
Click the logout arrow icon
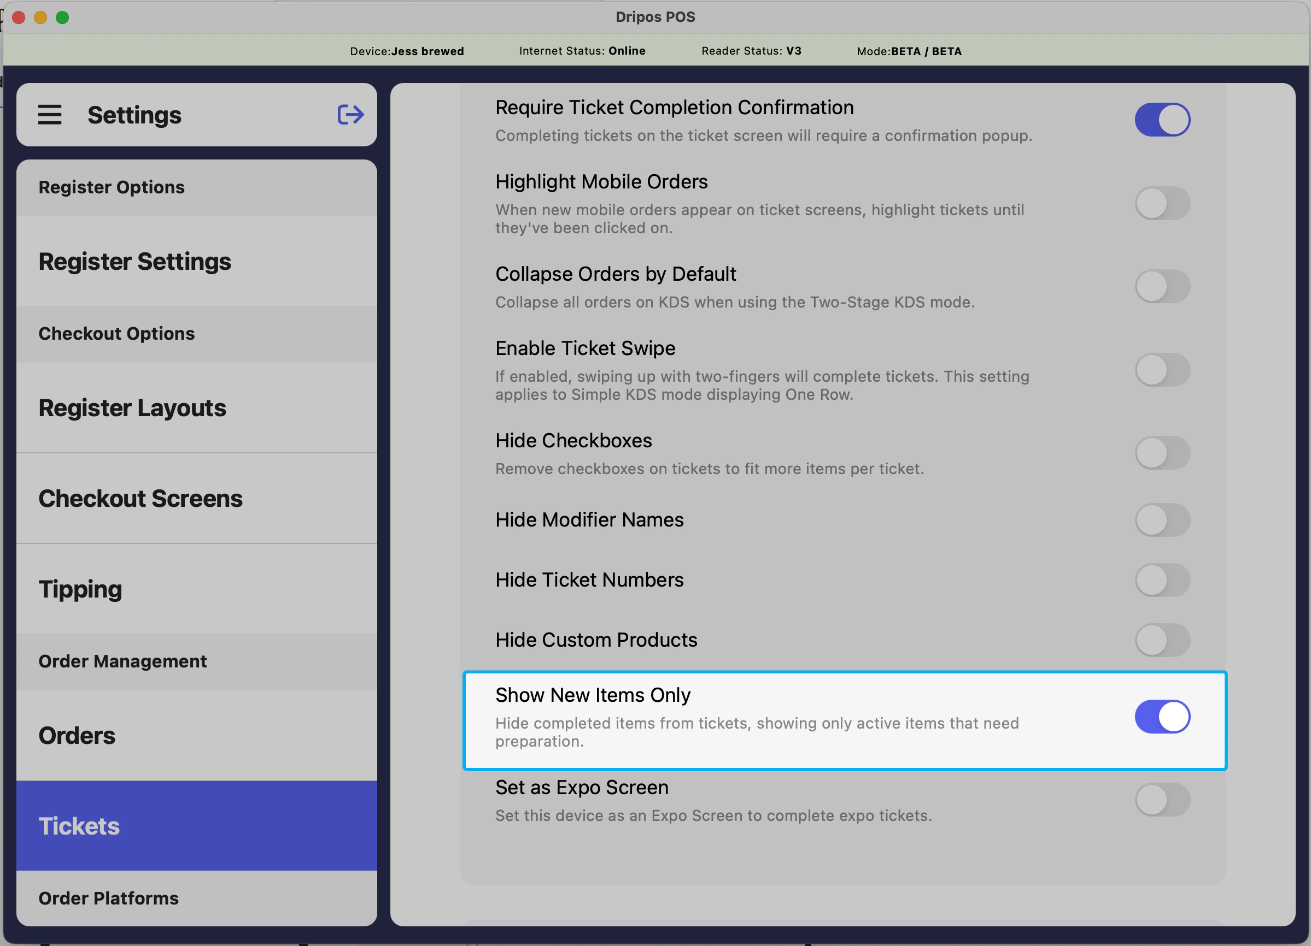pos(350,114)
